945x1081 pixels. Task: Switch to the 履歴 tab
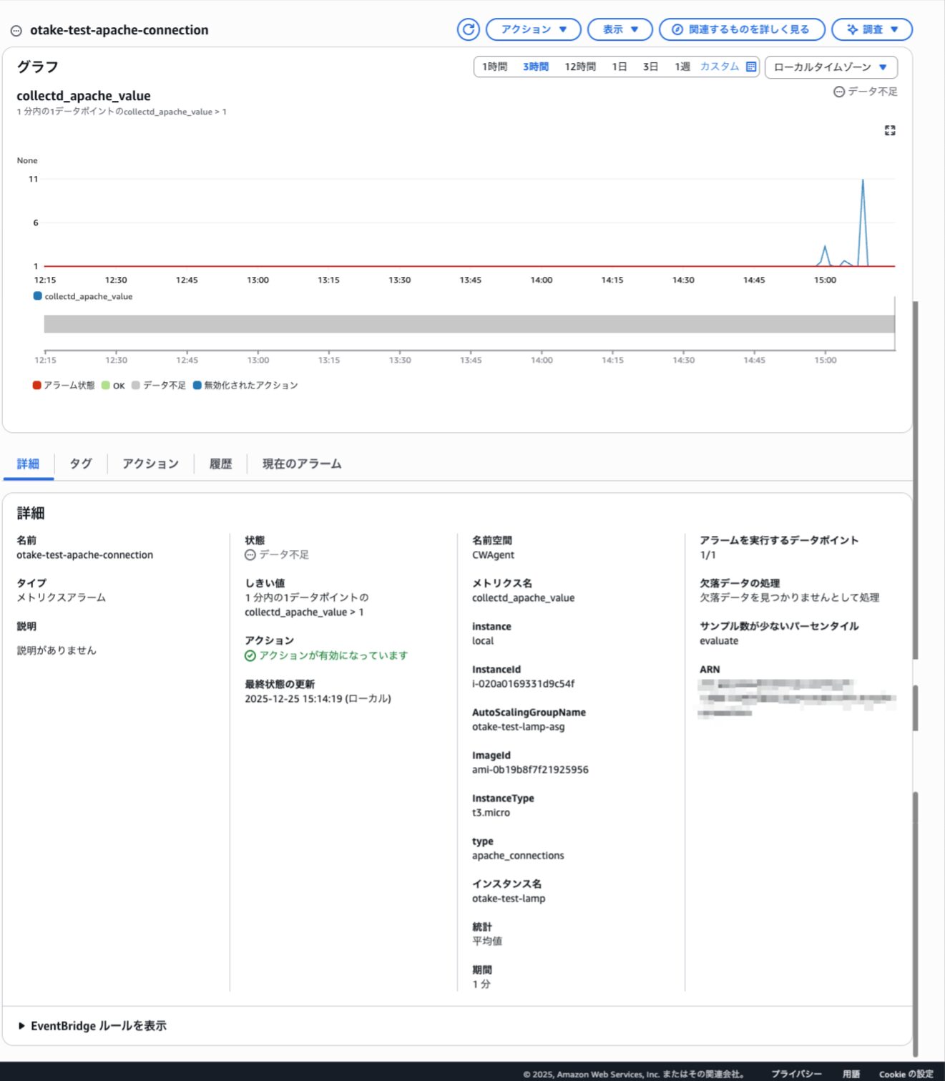pos(220,464)
